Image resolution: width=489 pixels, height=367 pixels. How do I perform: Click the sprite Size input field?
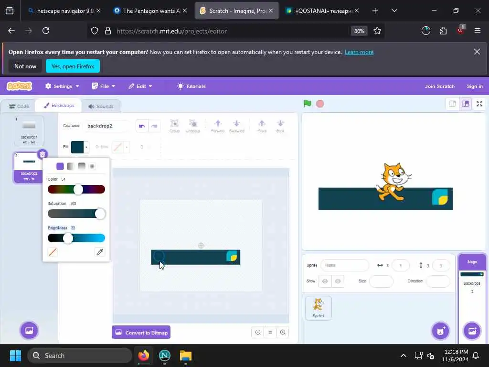click(381, 281)
